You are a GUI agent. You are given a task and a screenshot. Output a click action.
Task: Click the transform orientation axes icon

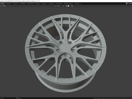pos(55,6)
